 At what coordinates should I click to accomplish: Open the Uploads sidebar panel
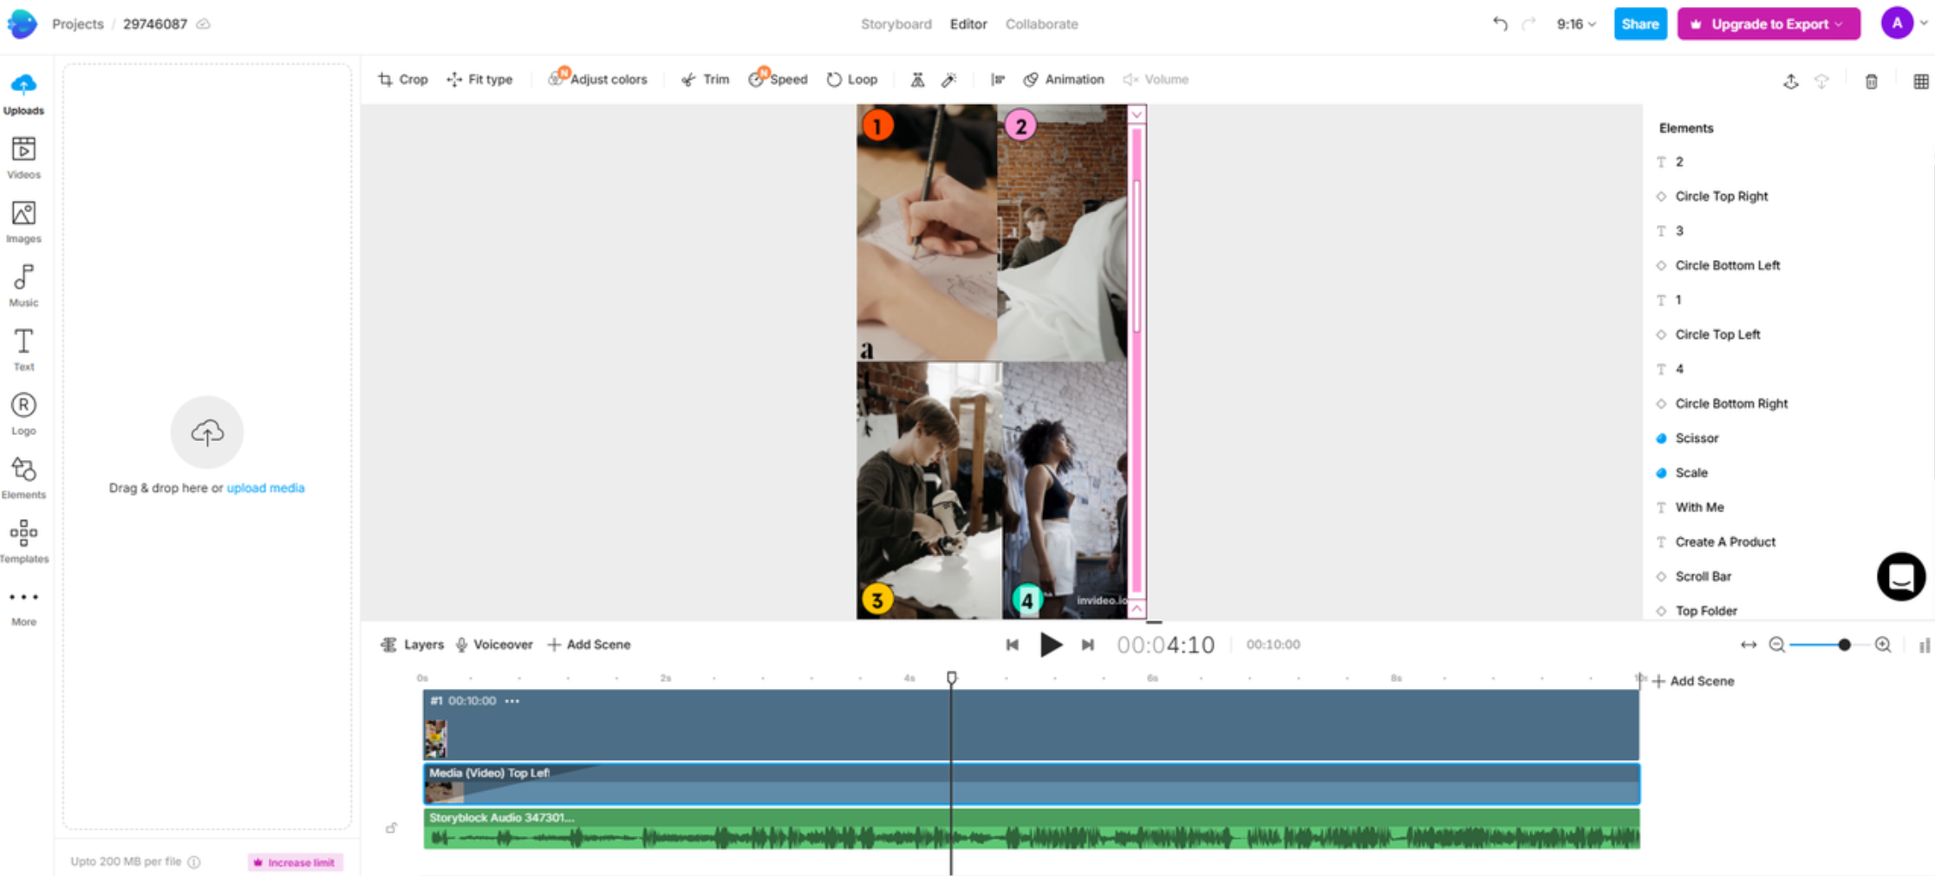[x=23, y=94]
